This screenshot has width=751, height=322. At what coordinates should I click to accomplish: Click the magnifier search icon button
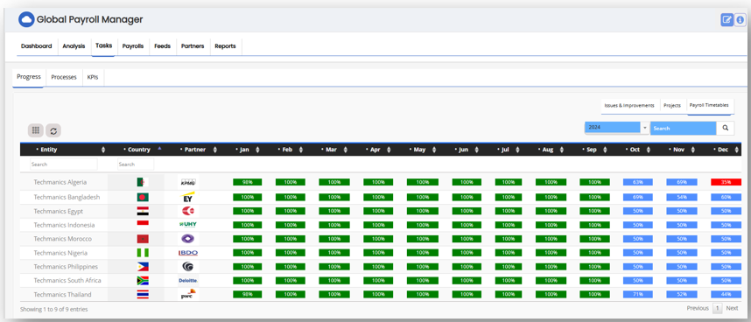tap(725, 128)
